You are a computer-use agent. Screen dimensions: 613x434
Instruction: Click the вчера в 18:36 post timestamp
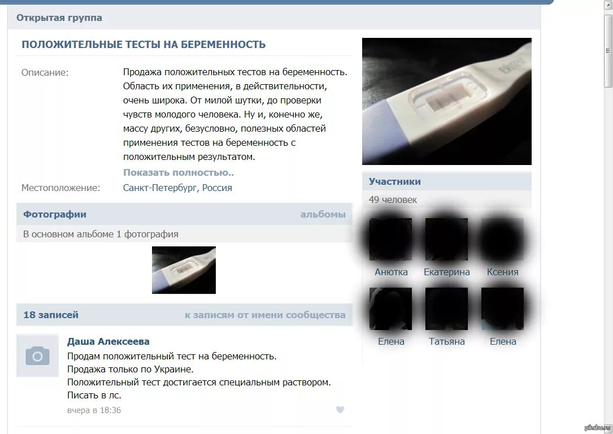coord(94,410)
